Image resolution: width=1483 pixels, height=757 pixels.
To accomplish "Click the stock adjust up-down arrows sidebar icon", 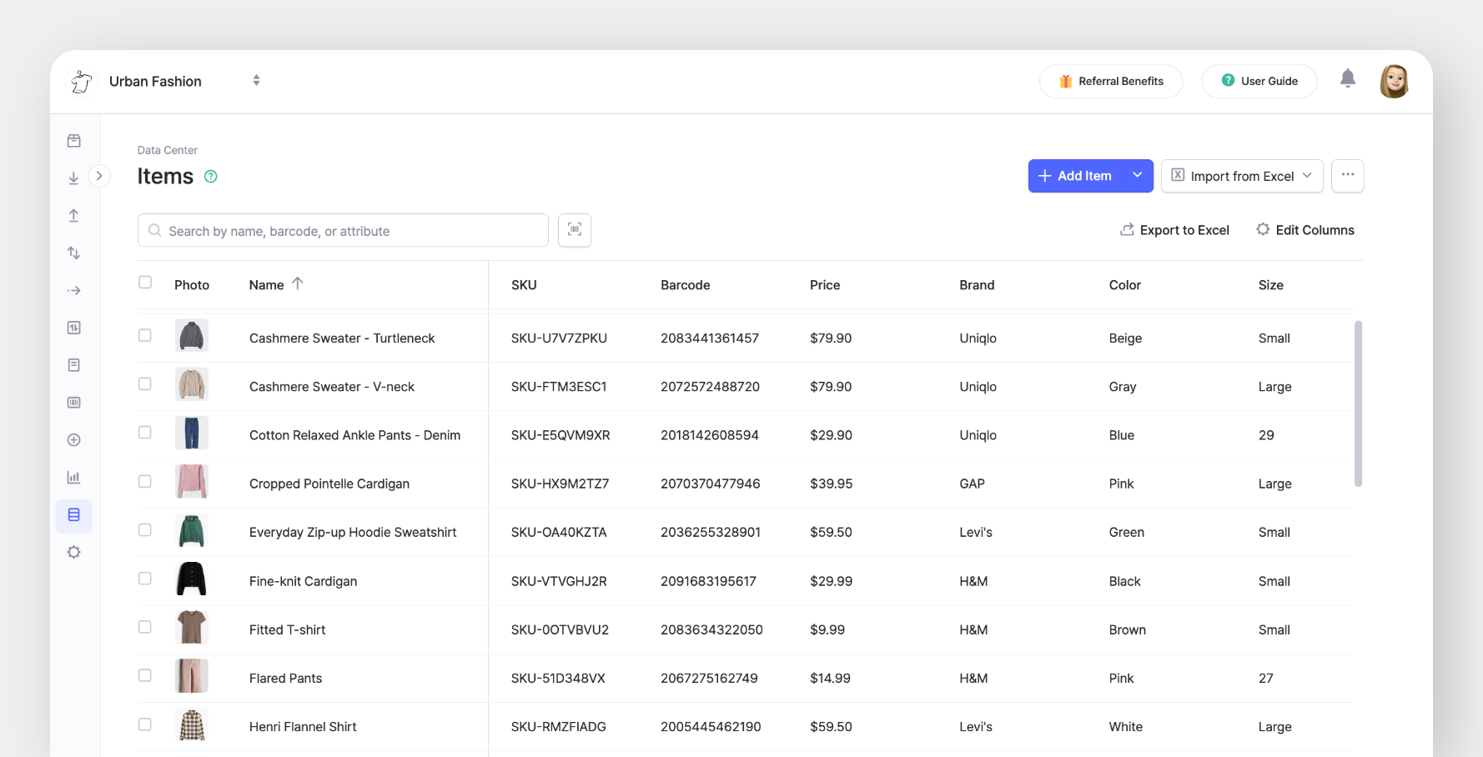I will coord(73,253).
